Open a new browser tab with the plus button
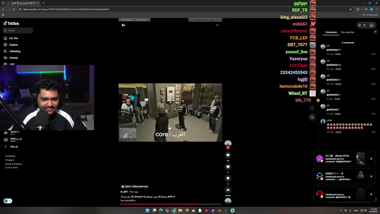This screenshot has width=380, height=214. click(x=43, y=3)
